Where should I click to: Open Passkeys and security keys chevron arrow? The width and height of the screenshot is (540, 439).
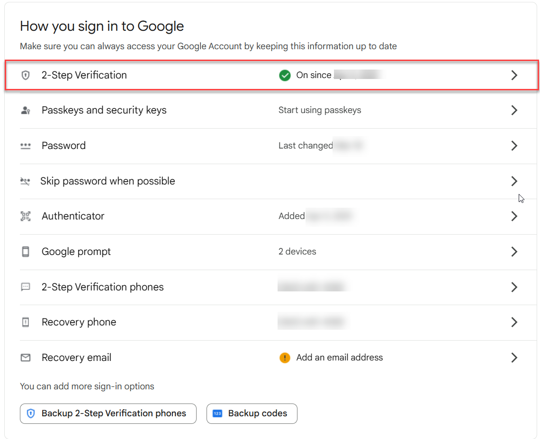[514, 110]
